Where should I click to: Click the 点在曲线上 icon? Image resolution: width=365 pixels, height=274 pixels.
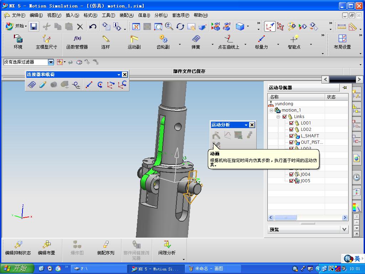[x=228, y=39]
